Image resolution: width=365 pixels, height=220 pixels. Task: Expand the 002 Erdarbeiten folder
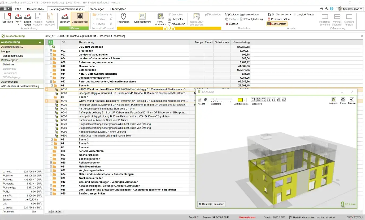(51, 50)
